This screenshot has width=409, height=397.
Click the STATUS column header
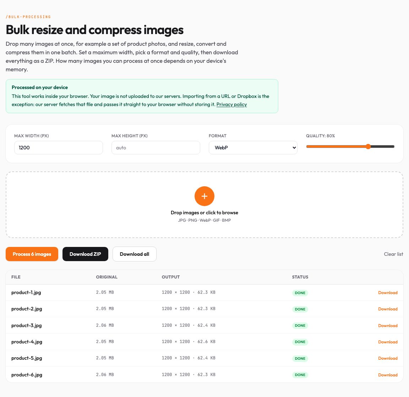click(300, 277)
